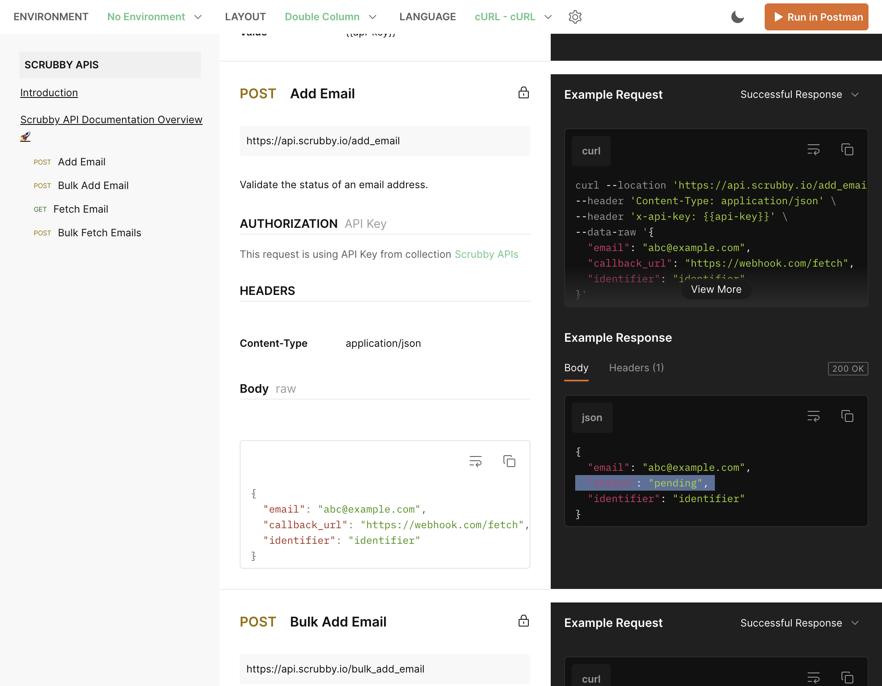This screenshot has width=882, height=686.
Task: Click the LAYOUT label
Action: click(245, 17)
